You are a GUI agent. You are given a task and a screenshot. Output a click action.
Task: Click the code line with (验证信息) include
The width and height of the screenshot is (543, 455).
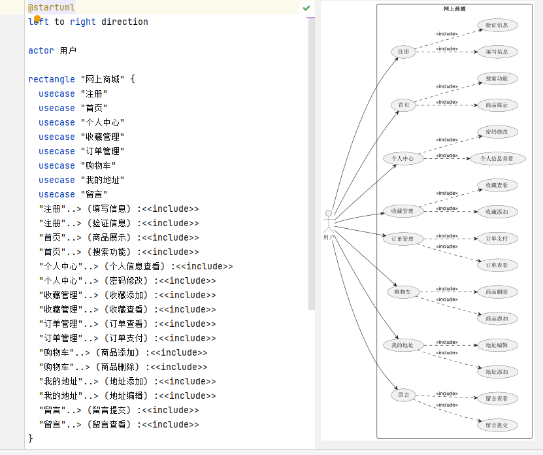(x=119, y=223)
